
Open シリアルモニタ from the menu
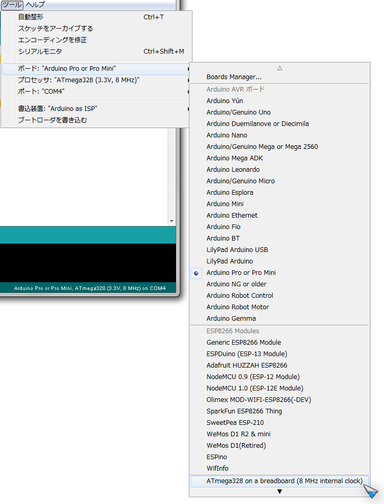point(96,52)
